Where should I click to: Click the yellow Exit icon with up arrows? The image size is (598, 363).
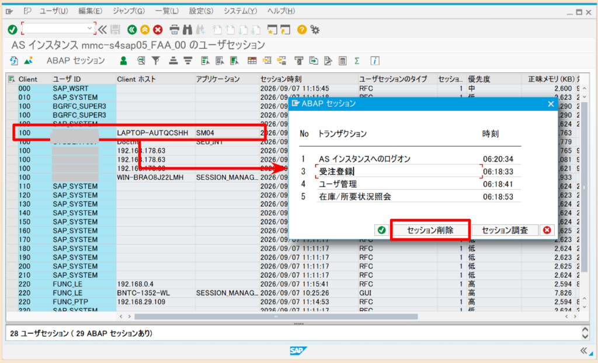tap(145, 29)
